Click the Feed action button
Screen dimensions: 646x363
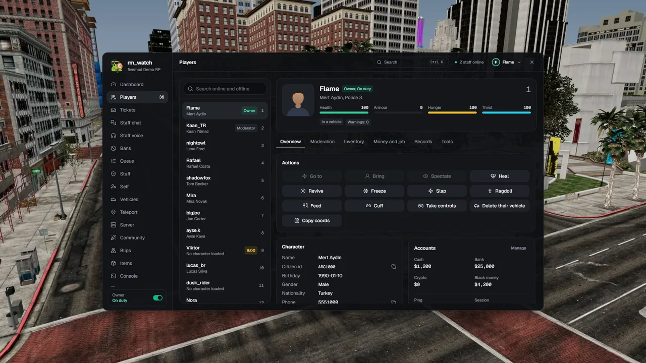312,206
